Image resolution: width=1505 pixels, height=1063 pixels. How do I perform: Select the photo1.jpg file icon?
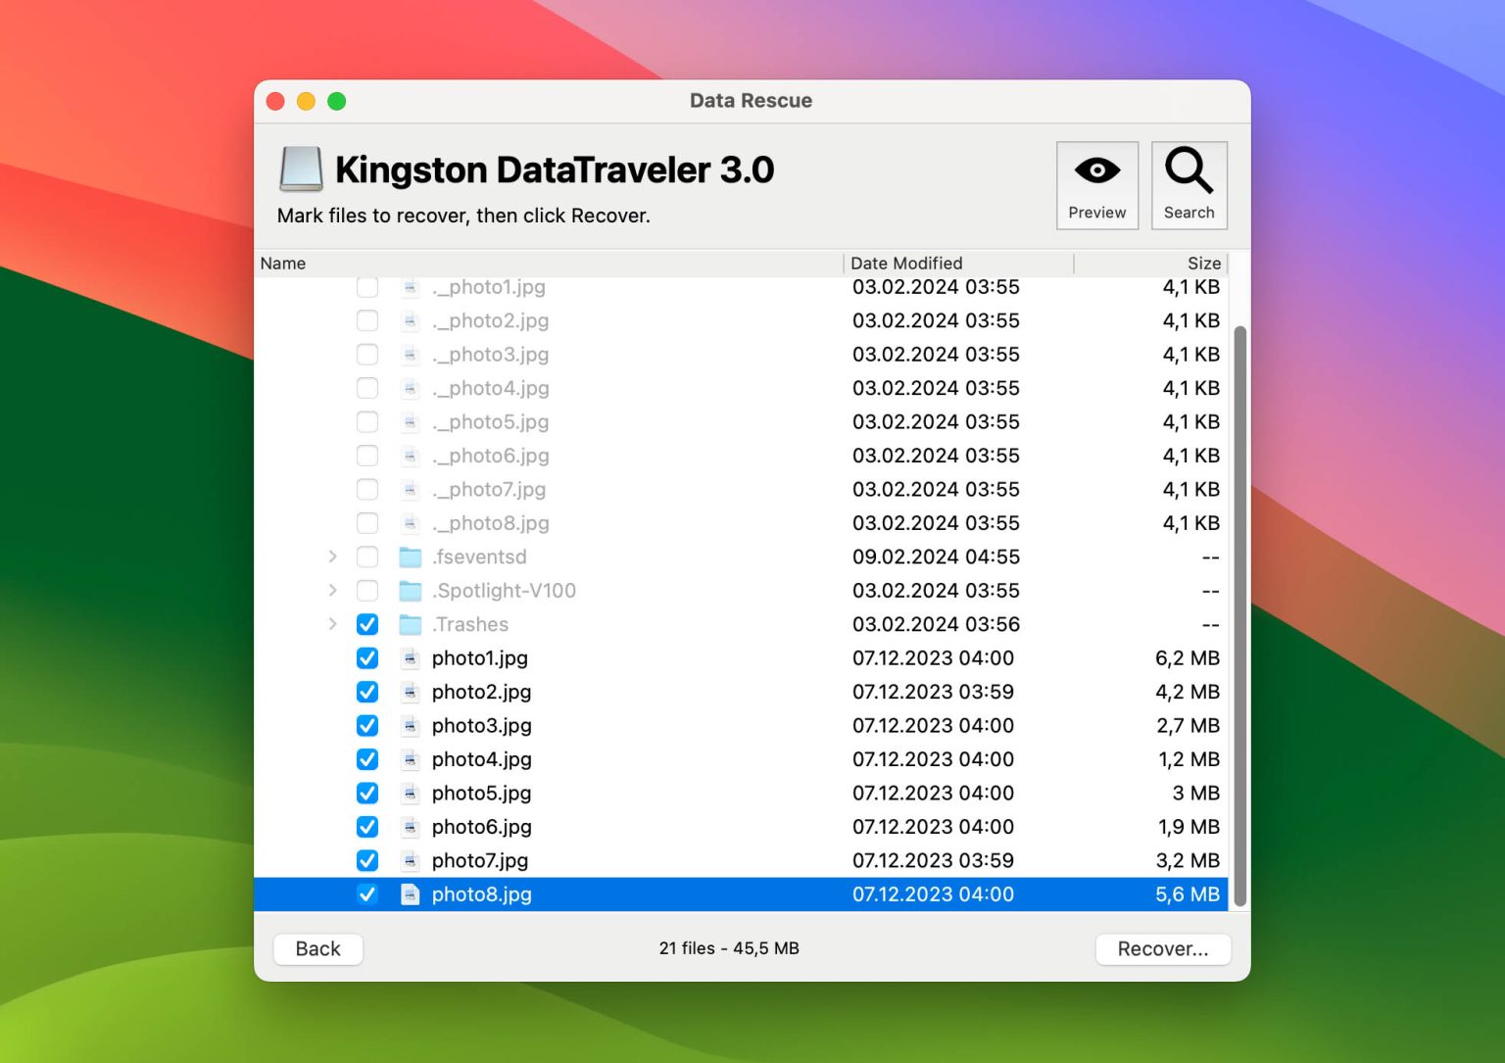410,658
